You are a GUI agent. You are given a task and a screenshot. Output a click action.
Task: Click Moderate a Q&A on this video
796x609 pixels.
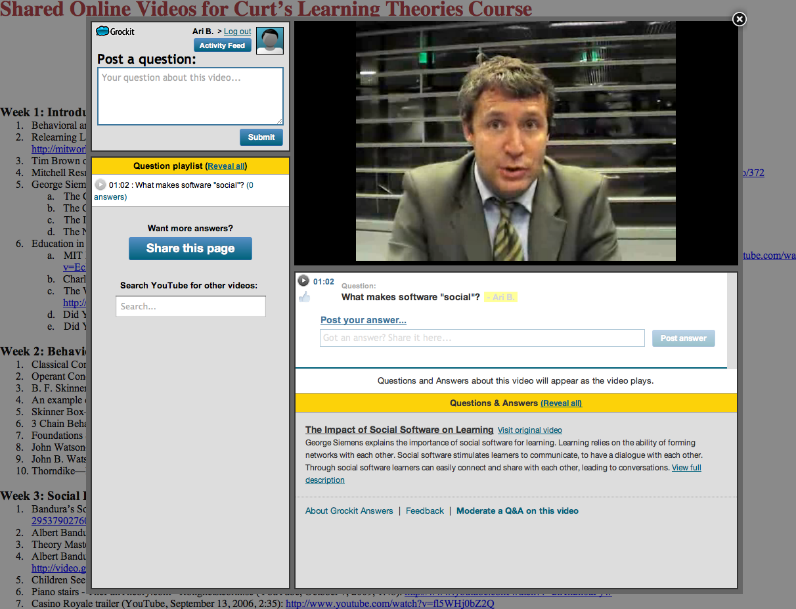(518, 510)
